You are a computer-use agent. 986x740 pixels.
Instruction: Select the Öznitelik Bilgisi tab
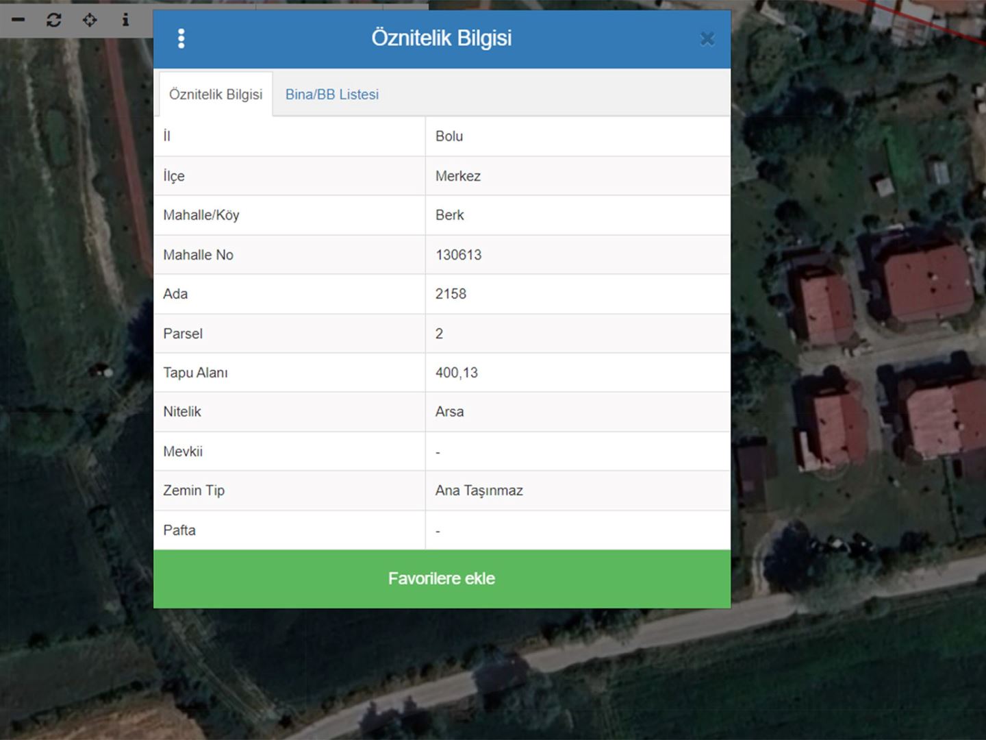pos(216,95)
